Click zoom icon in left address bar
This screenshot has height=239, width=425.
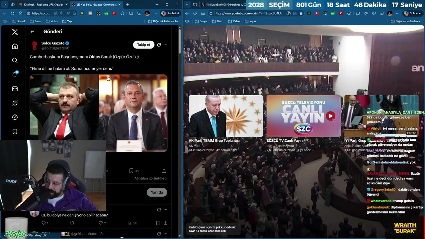click(x=62, y=13)
